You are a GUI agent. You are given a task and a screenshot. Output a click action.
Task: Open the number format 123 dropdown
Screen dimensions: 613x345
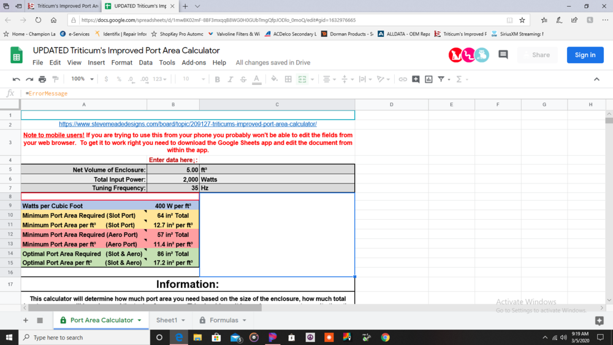point(159,79)
